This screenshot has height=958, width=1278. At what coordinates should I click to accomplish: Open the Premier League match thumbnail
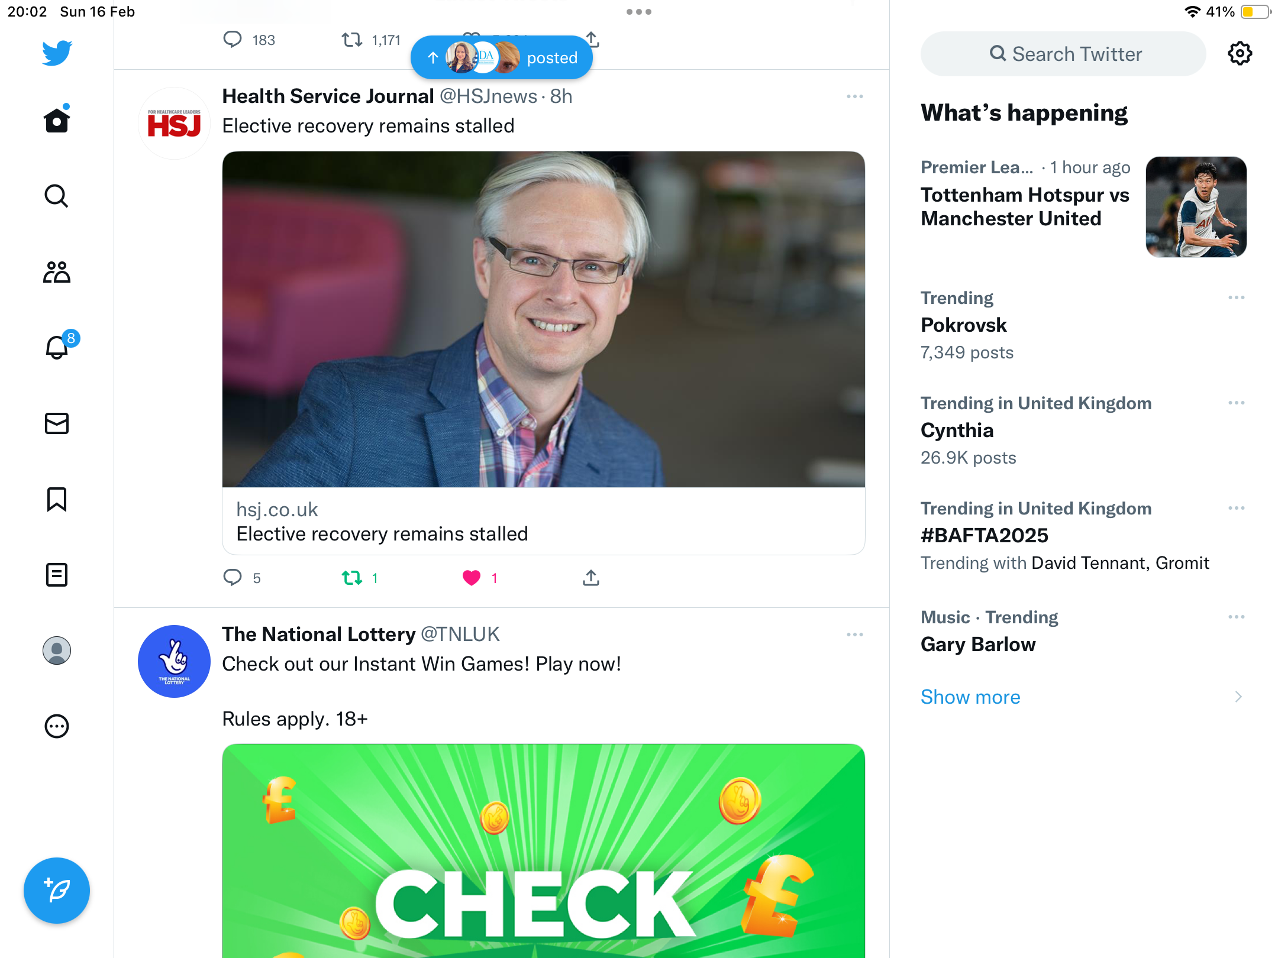[x=1196, y=206]
